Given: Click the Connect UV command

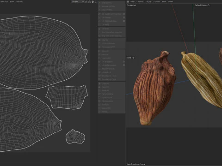Looking at the screenshot, I should pos(111,72).
